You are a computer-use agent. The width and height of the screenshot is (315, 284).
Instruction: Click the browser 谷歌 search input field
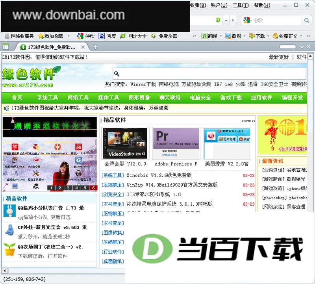tap(277, 20)
